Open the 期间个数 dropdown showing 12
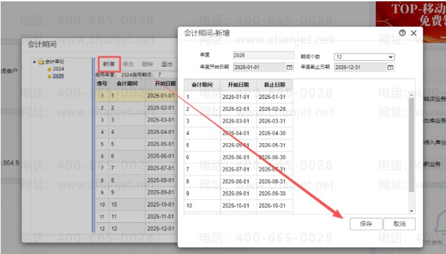Viewport: 446px width, 254px height. click(x=364, y=57)
